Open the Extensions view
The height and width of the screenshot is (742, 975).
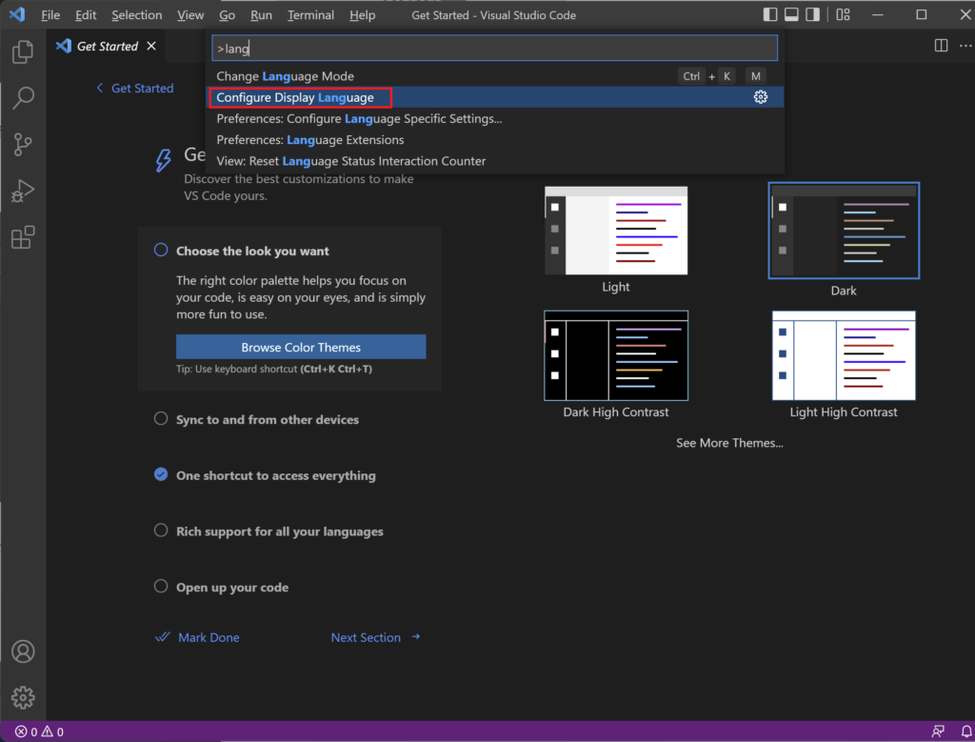23,237
